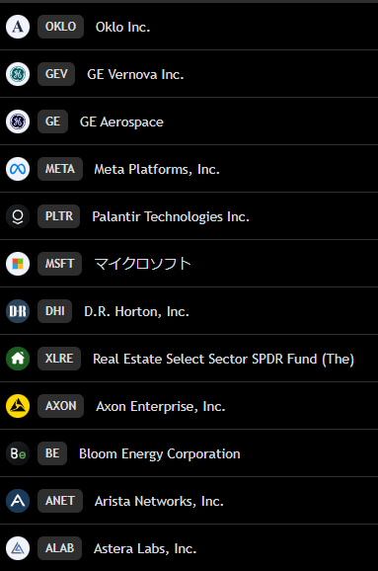Choose the Arista Networks, Inc. name
The width and height of the screenshot is (378, 571).
click(159, 501)
